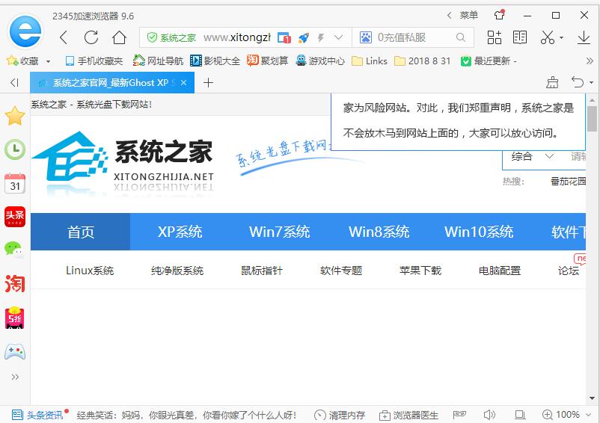This screenshot has height=423, width=600.
Task: Open the sidebar Tmall 5折 icon
Action: click(x=15, y=318)
